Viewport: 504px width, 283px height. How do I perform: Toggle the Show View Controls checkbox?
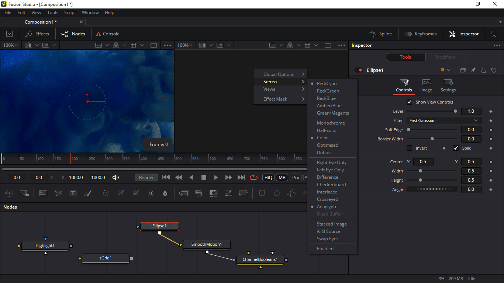[x=410, y=102]
